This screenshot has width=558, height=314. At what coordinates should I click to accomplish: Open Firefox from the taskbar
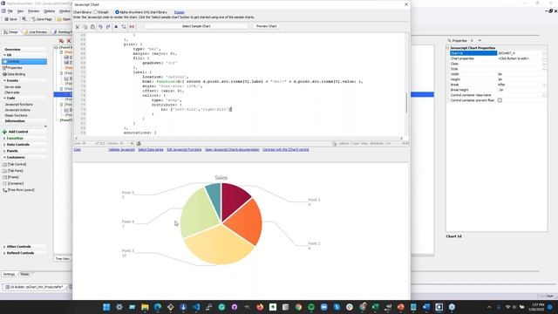click(260, 307)
